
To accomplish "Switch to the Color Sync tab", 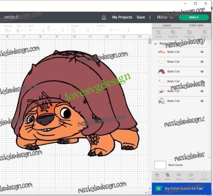I will point(196,25).
